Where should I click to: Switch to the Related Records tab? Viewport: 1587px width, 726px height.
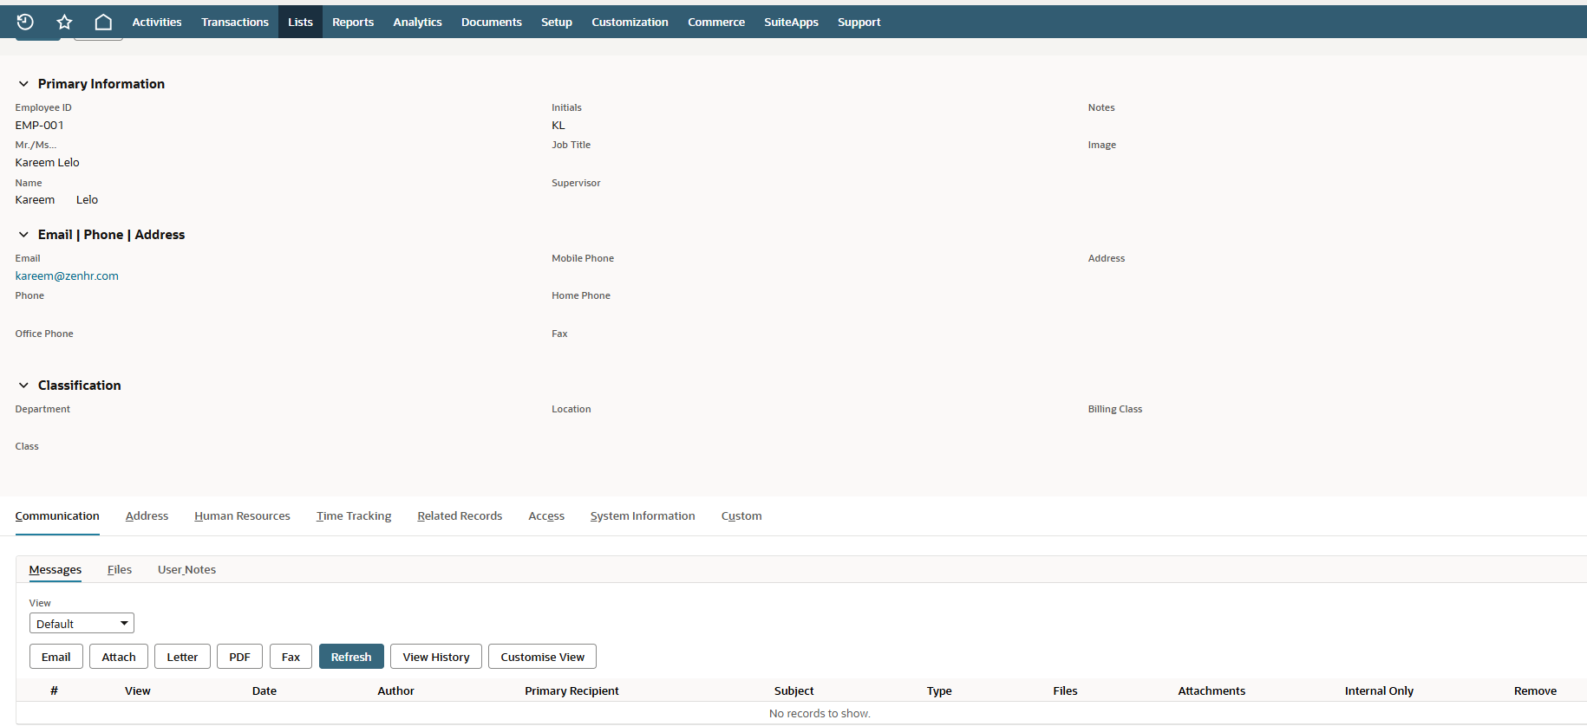(x=460, y=516)
